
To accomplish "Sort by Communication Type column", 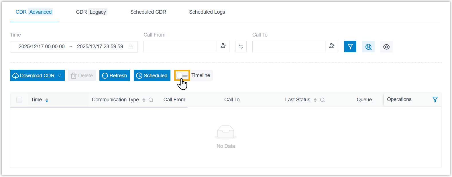I will click(x=144, y=100).
